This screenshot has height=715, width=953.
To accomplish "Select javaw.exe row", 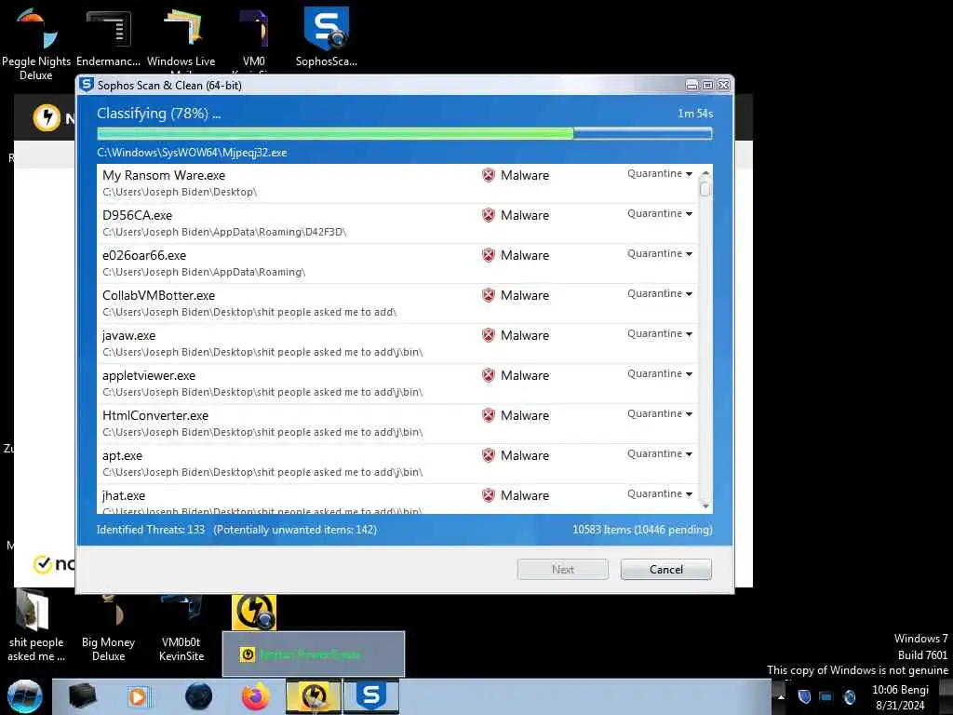I will 396,344.
